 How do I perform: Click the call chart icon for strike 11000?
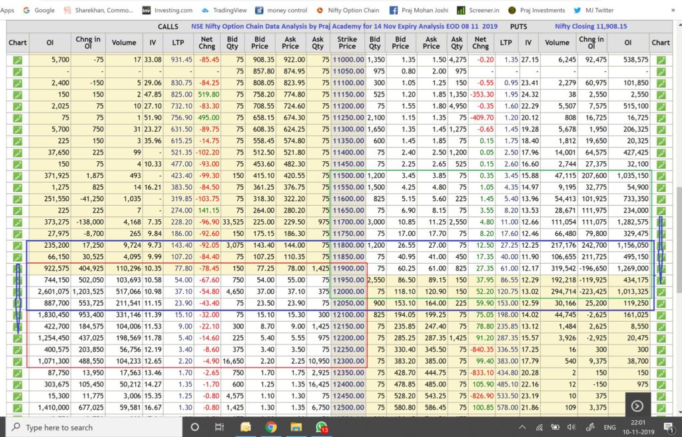(17, 60)
